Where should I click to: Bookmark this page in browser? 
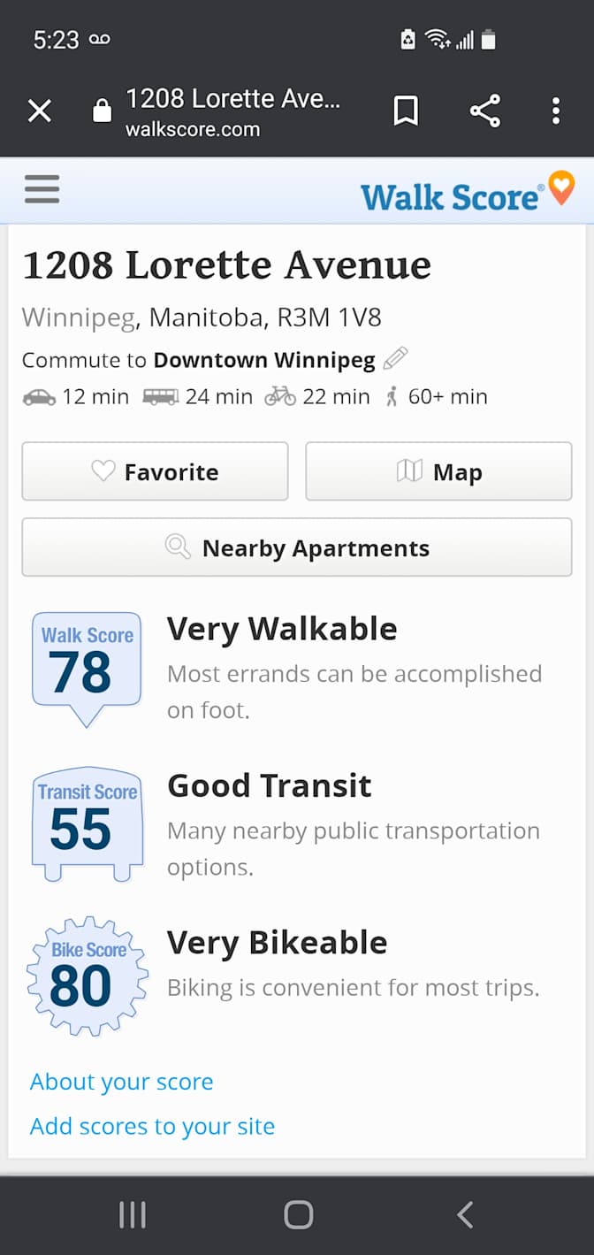pos(406,111)
